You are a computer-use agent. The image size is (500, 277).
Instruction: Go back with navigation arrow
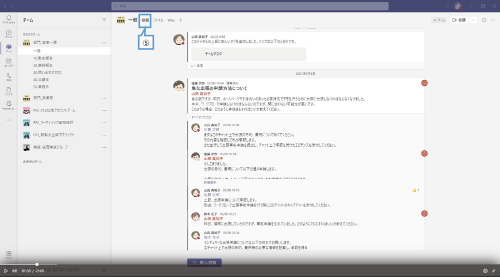(x=5, y=6)
